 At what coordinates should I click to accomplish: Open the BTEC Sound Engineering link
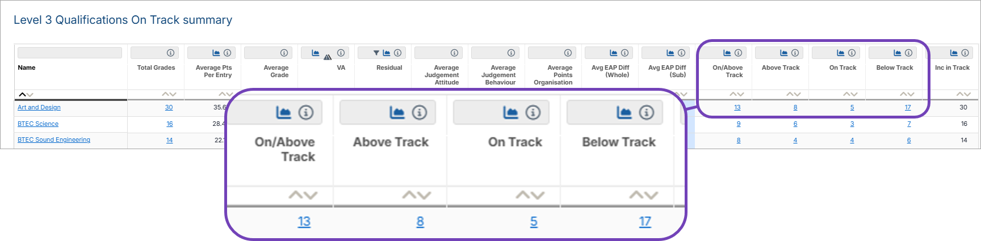tap(53, 139)
